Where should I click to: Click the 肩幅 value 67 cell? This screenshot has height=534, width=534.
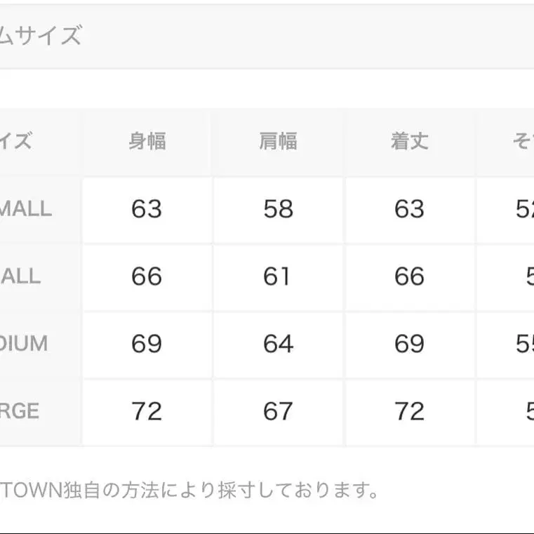[x=278, y=411]
